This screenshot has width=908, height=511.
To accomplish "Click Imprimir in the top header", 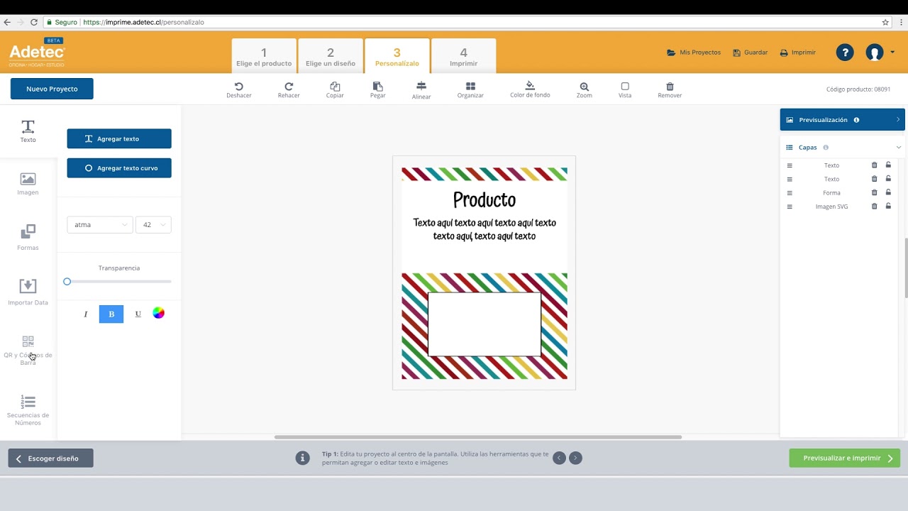I will tap(798, 53).
